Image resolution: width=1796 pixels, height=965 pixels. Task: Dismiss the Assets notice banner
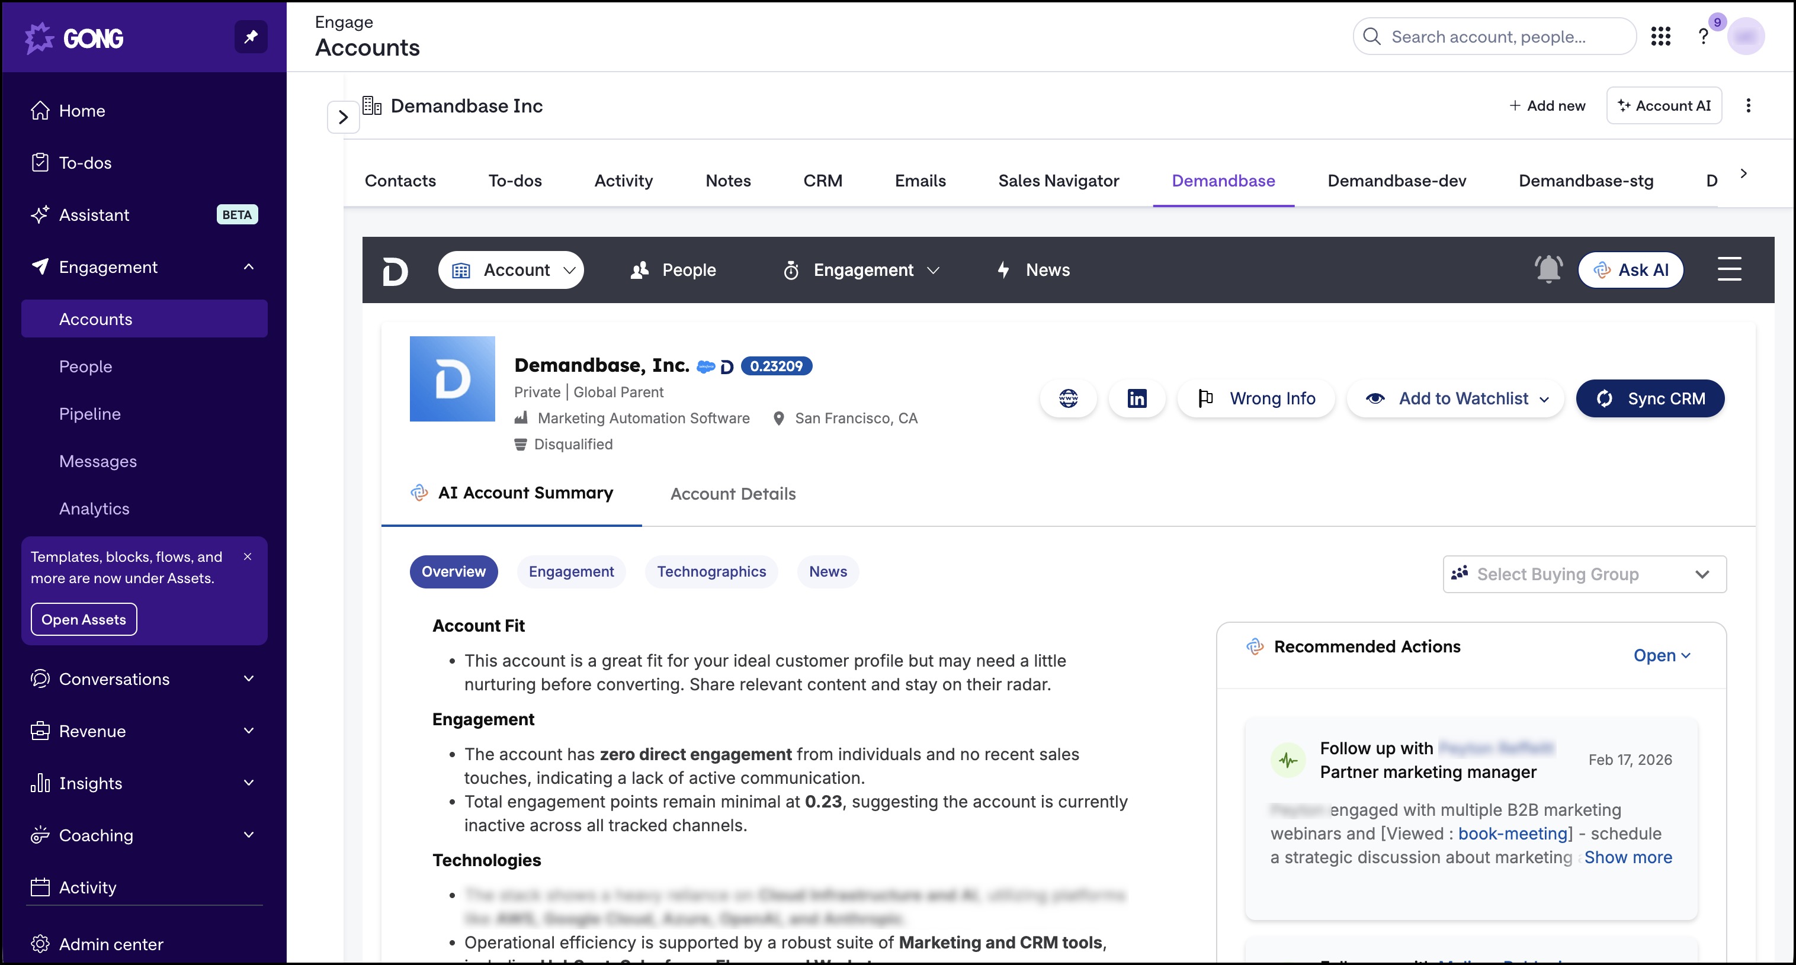coord(248,557)
